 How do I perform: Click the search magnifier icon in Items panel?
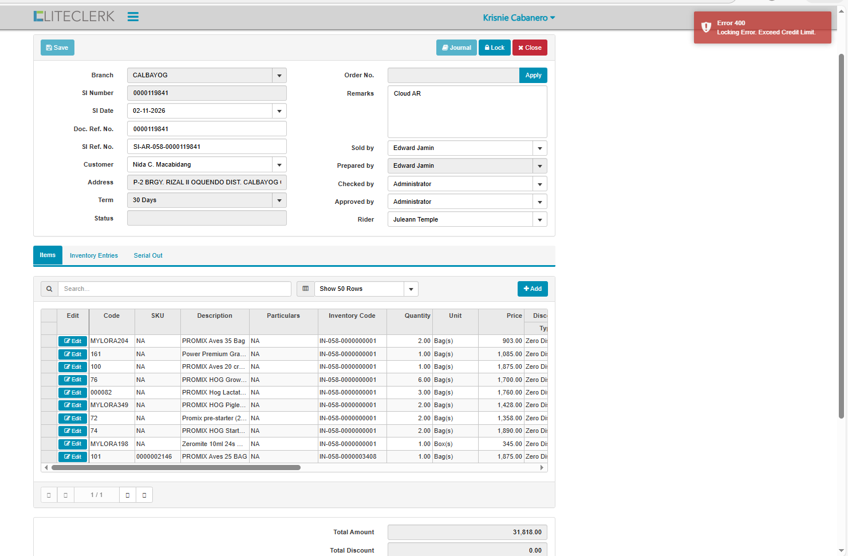point(49,289)
